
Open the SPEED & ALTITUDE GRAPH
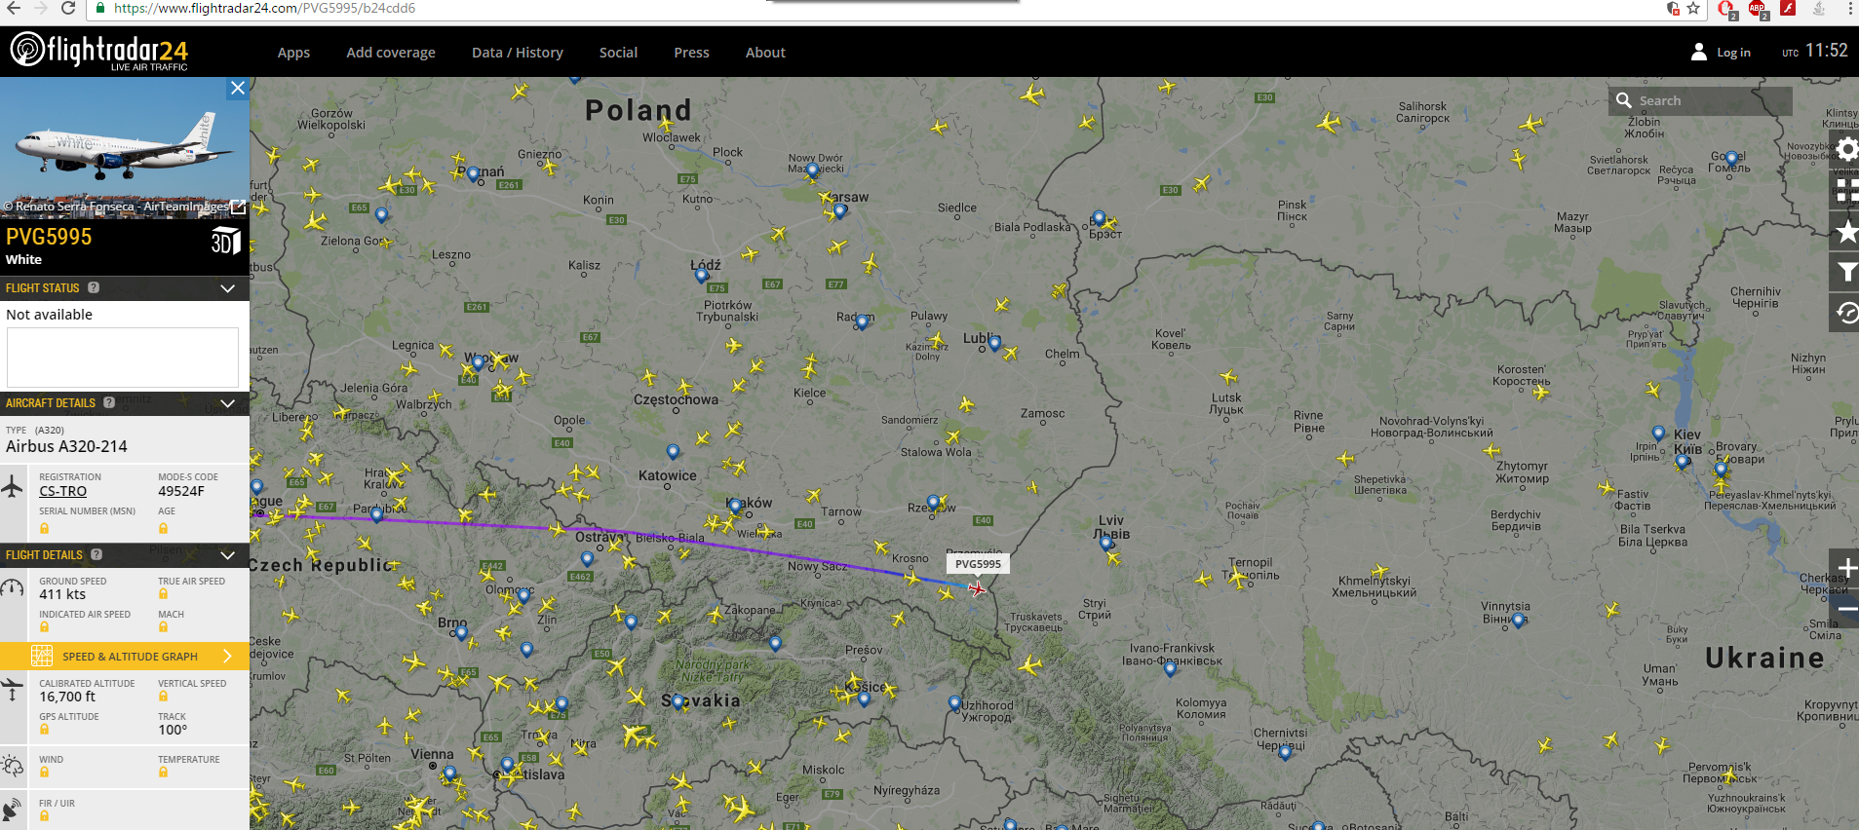(125, 656)
